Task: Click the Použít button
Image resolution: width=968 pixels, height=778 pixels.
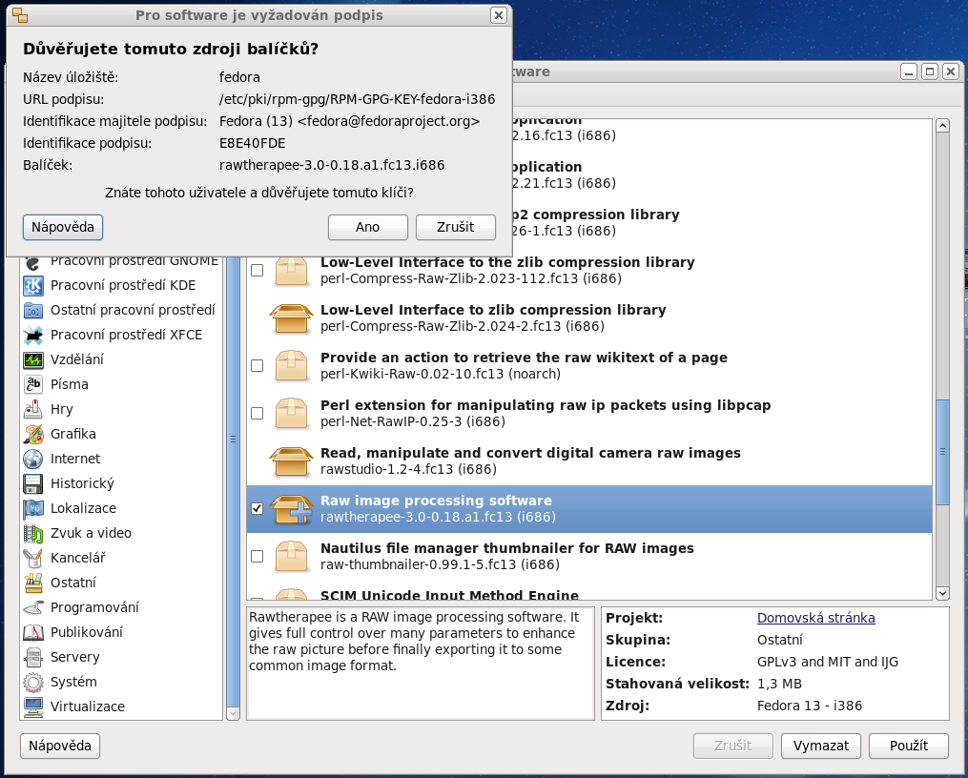Action: [x=908, y=746]
